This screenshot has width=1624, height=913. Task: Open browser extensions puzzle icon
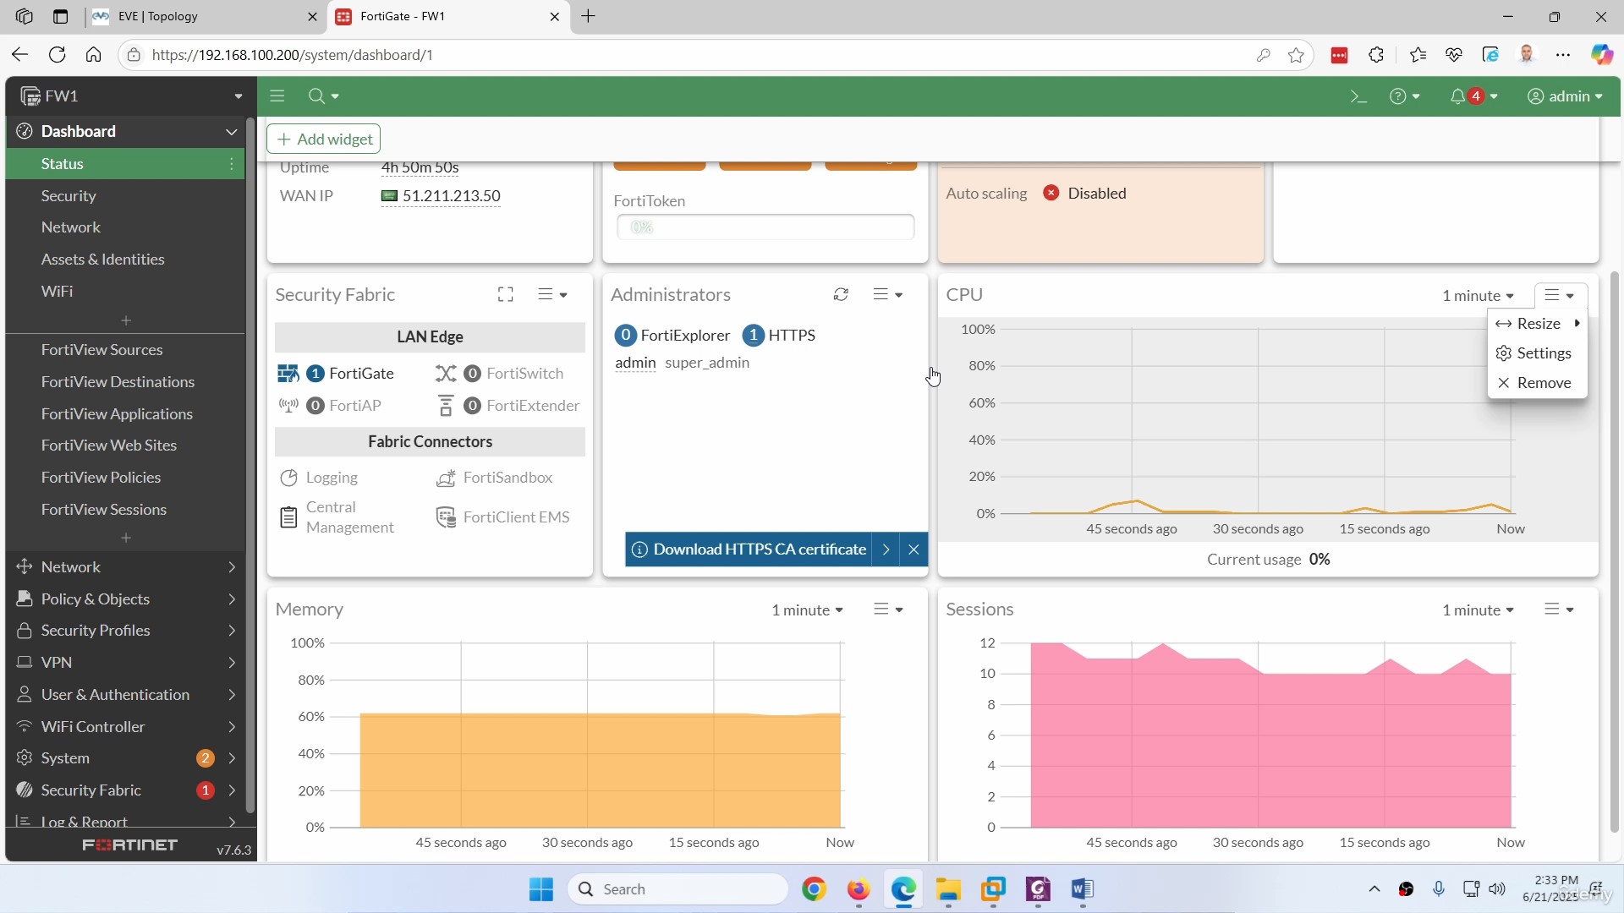coord(1376,55)
